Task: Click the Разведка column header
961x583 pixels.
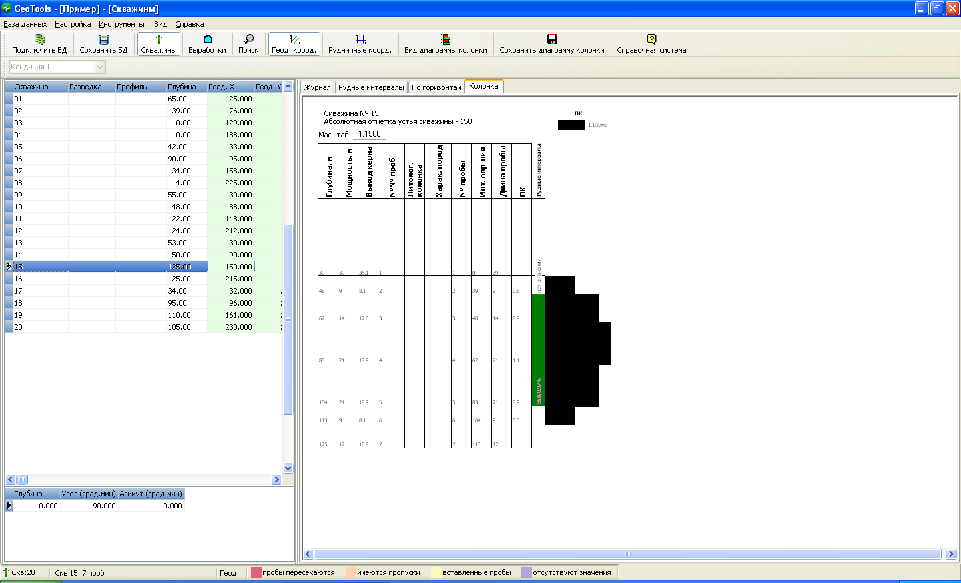Action: (x=91, y=87)
